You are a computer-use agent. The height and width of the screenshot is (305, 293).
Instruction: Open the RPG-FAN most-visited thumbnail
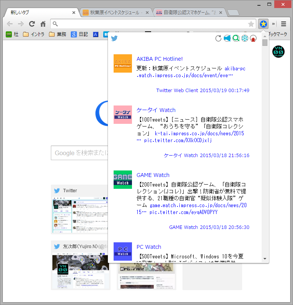(x=146, y=276)
